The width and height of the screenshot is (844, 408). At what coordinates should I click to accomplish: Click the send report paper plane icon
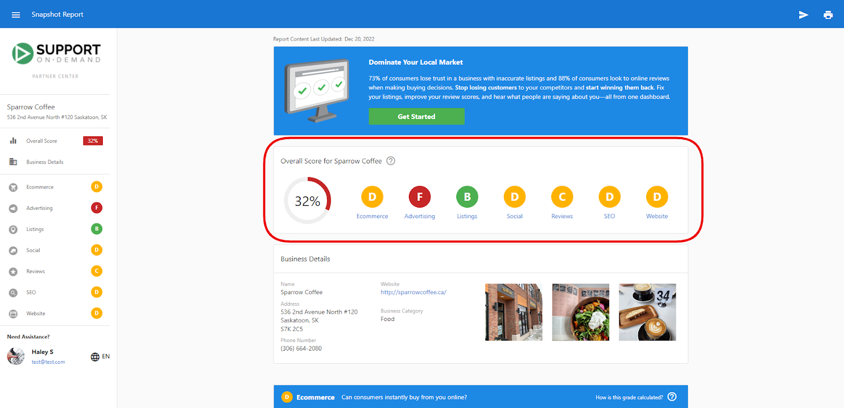pyautogui.click(x=803, y=15)
